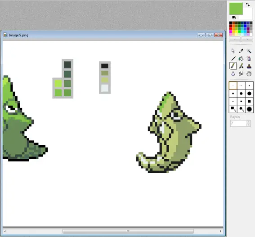Choose the smallest square brush tip
This screenshot has height=237, width=255.
tap(233, 101)
